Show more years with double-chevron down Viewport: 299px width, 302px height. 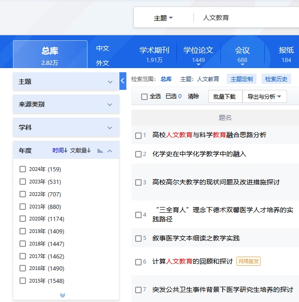pyautogui.click(x=62, y=295)
